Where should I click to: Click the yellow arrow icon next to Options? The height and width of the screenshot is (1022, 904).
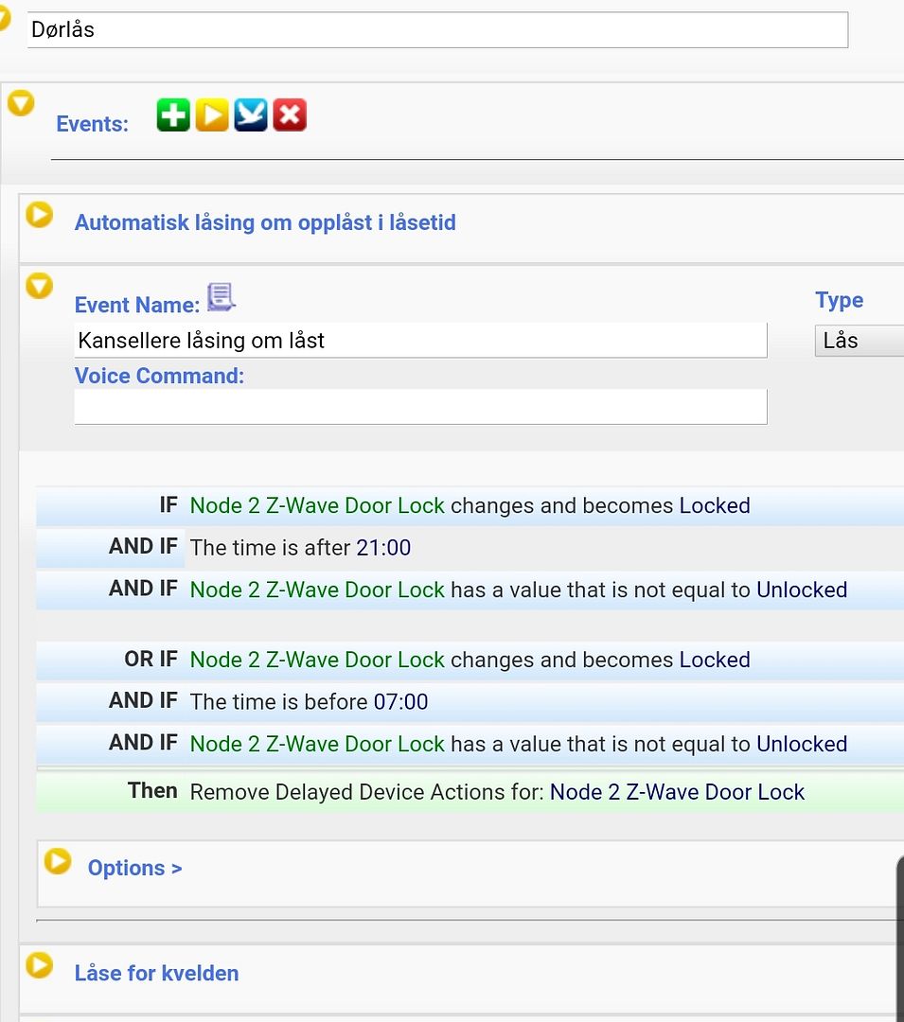59,861
